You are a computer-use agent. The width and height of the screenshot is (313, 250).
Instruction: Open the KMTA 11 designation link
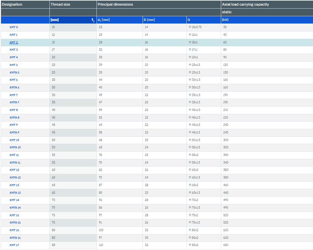tap(15, 163)
